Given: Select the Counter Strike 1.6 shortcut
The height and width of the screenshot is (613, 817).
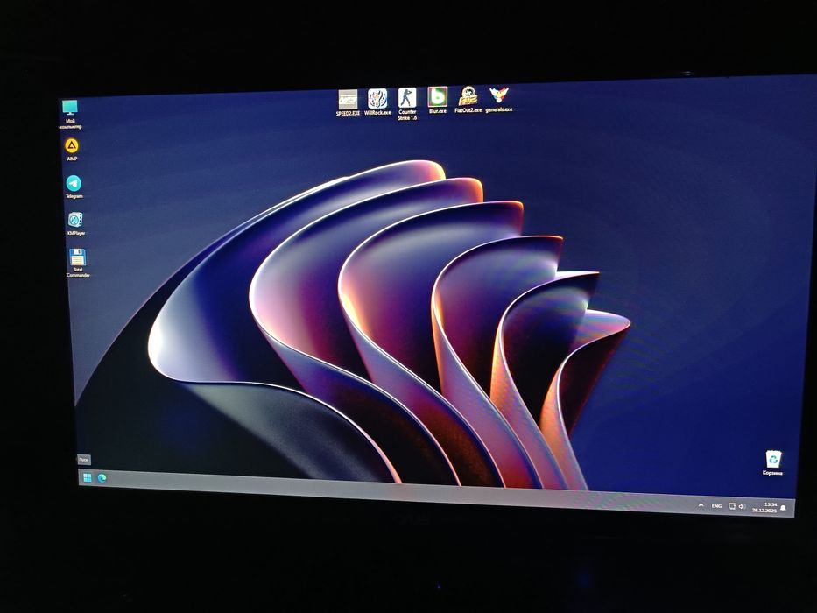Looking at the screenshot, I should (407, 103).
